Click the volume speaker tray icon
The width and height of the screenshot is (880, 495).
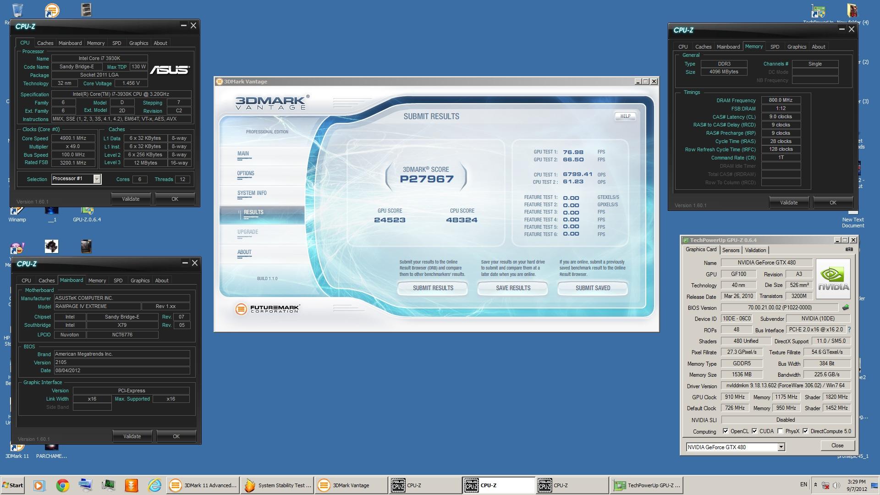pos(836,485)
